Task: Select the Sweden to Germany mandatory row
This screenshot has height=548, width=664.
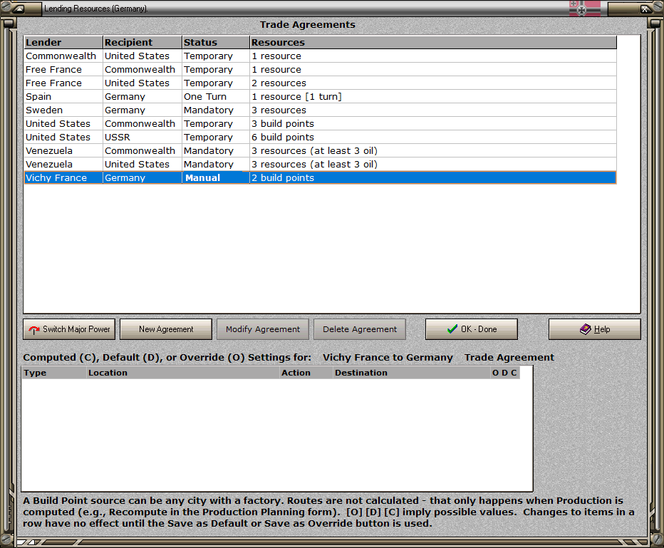Action: pos(320,110)
